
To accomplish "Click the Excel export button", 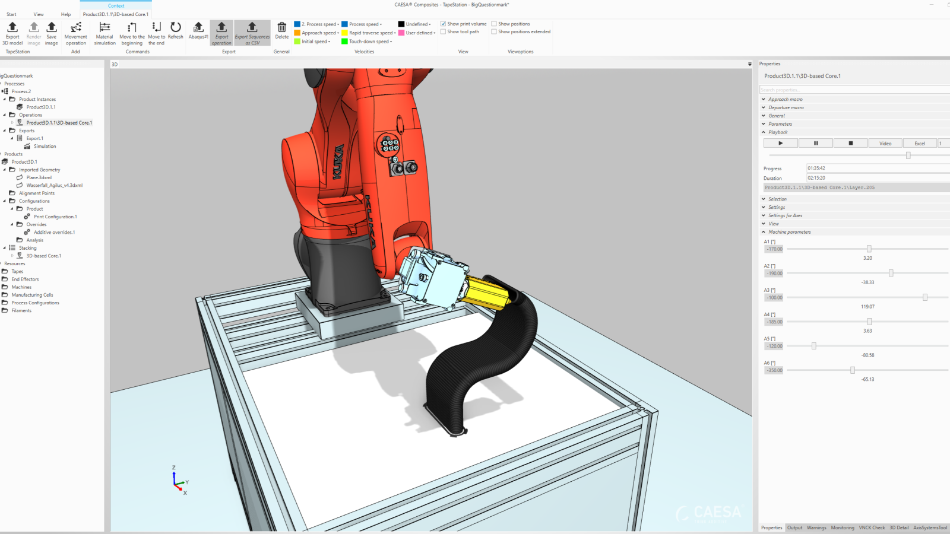I will pos(919,143).
